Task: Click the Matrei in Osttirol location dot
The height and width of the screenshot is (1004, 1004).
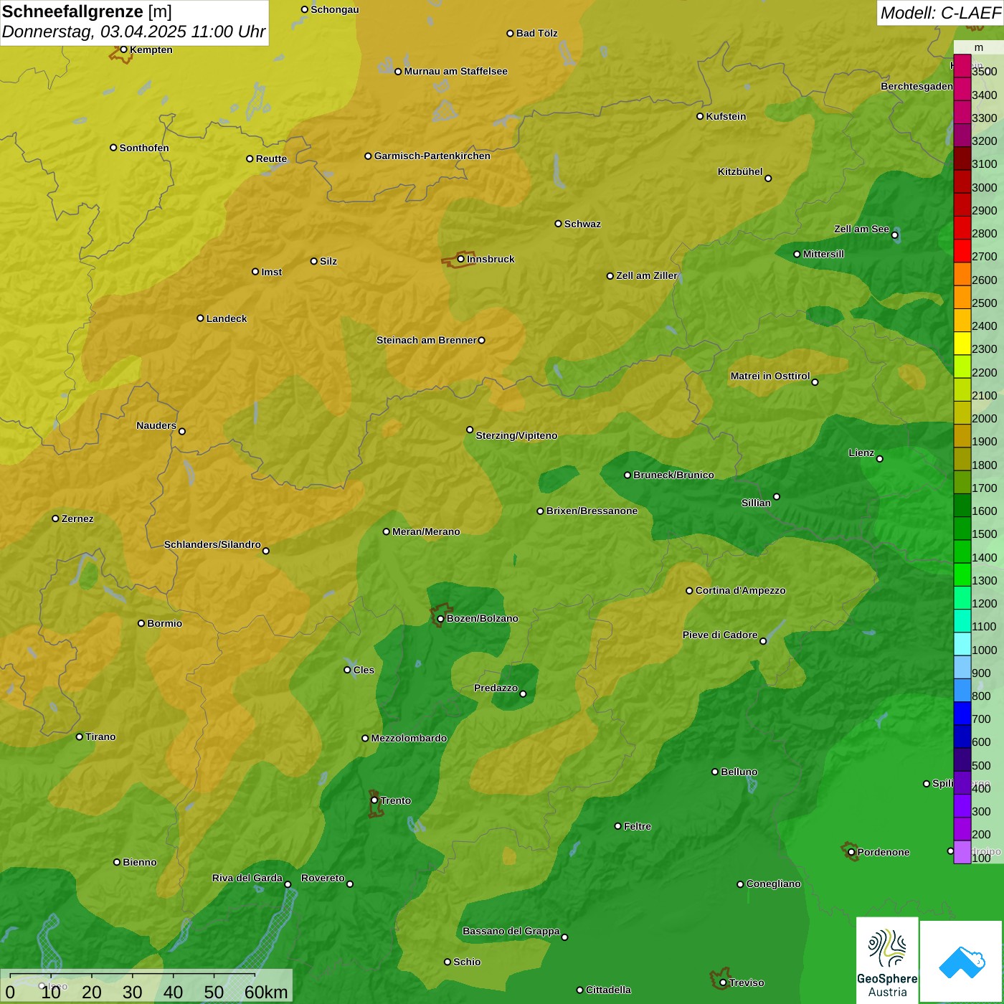Action: click(815, 382)
